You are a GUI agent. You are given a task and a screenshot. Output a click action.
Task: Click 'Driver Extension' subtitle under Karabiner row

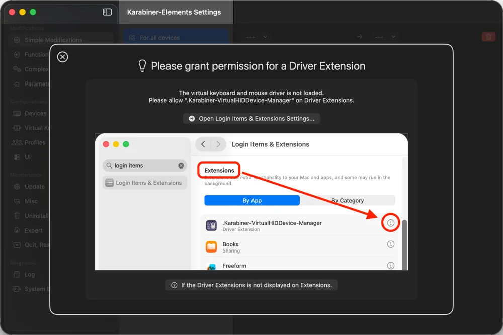click(x=241, y=229)
